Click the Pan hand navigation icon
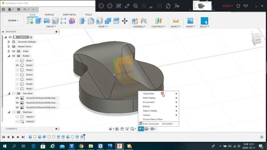The height and width of the screenshot is (150, 267). 122,129
